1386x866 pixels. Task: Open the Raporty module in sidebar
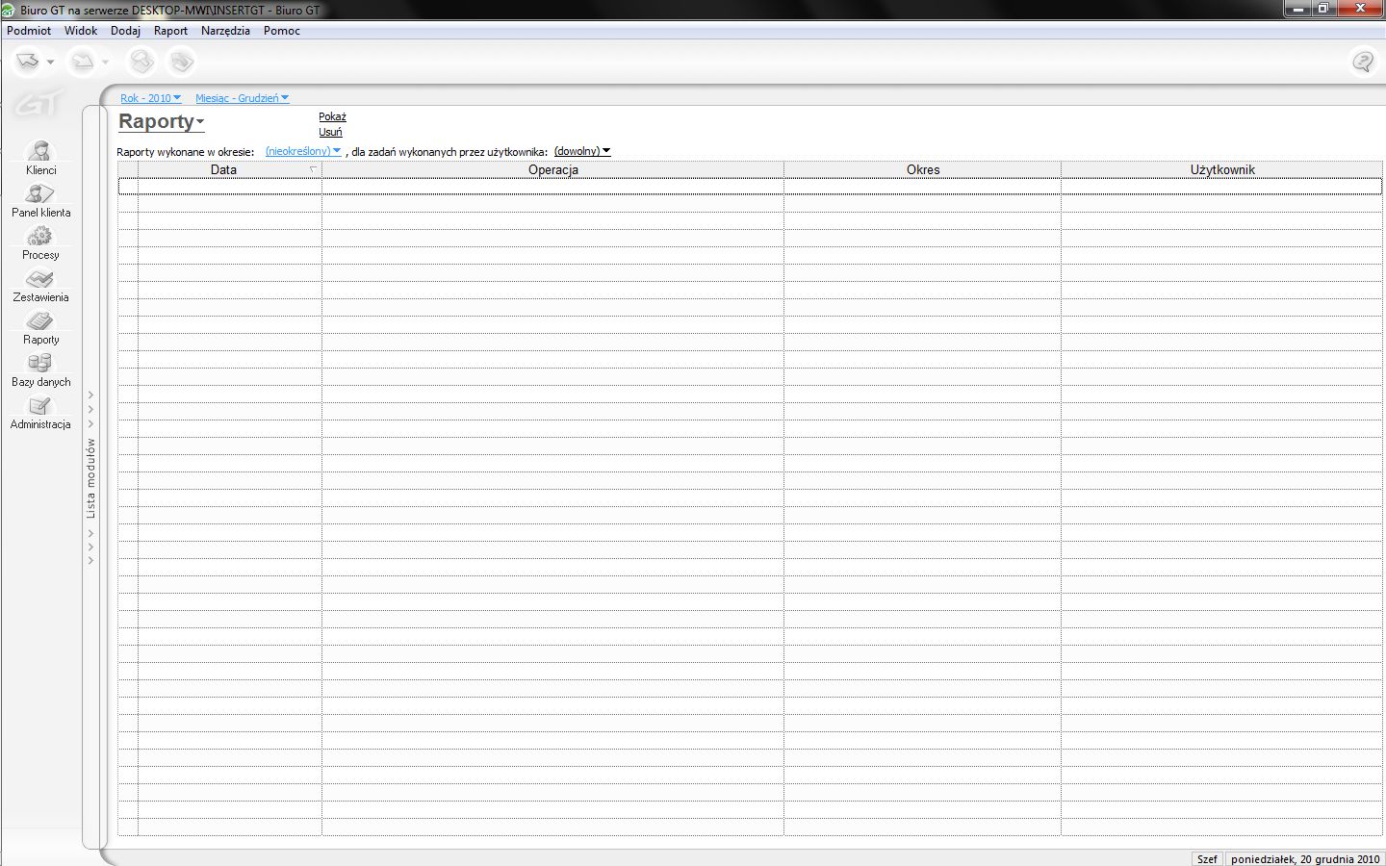[40, 328]
